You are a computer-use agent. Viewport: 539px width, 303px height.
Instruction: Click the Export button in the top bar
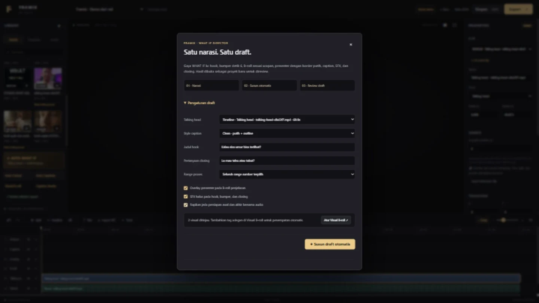[518, 9]
